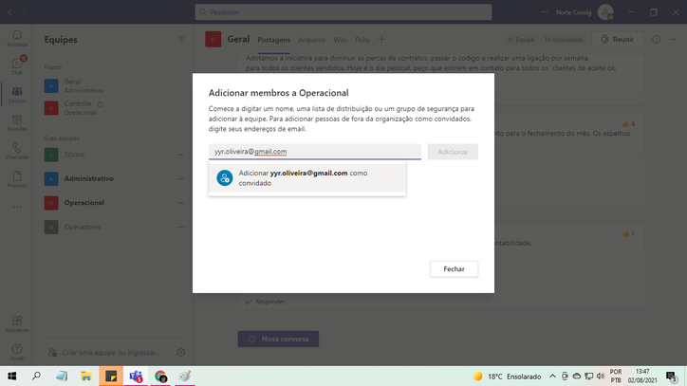Image resolution: width=687 pixels, height=386 pixels.
Task: Click the Reunir meeting button
Action: click(x=618, y=40)
